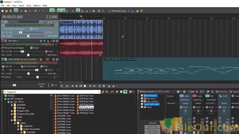The height and width of the screenshot is (134, 239).
Task: Save the project with the floppy icon
Action: coord(11,11)
